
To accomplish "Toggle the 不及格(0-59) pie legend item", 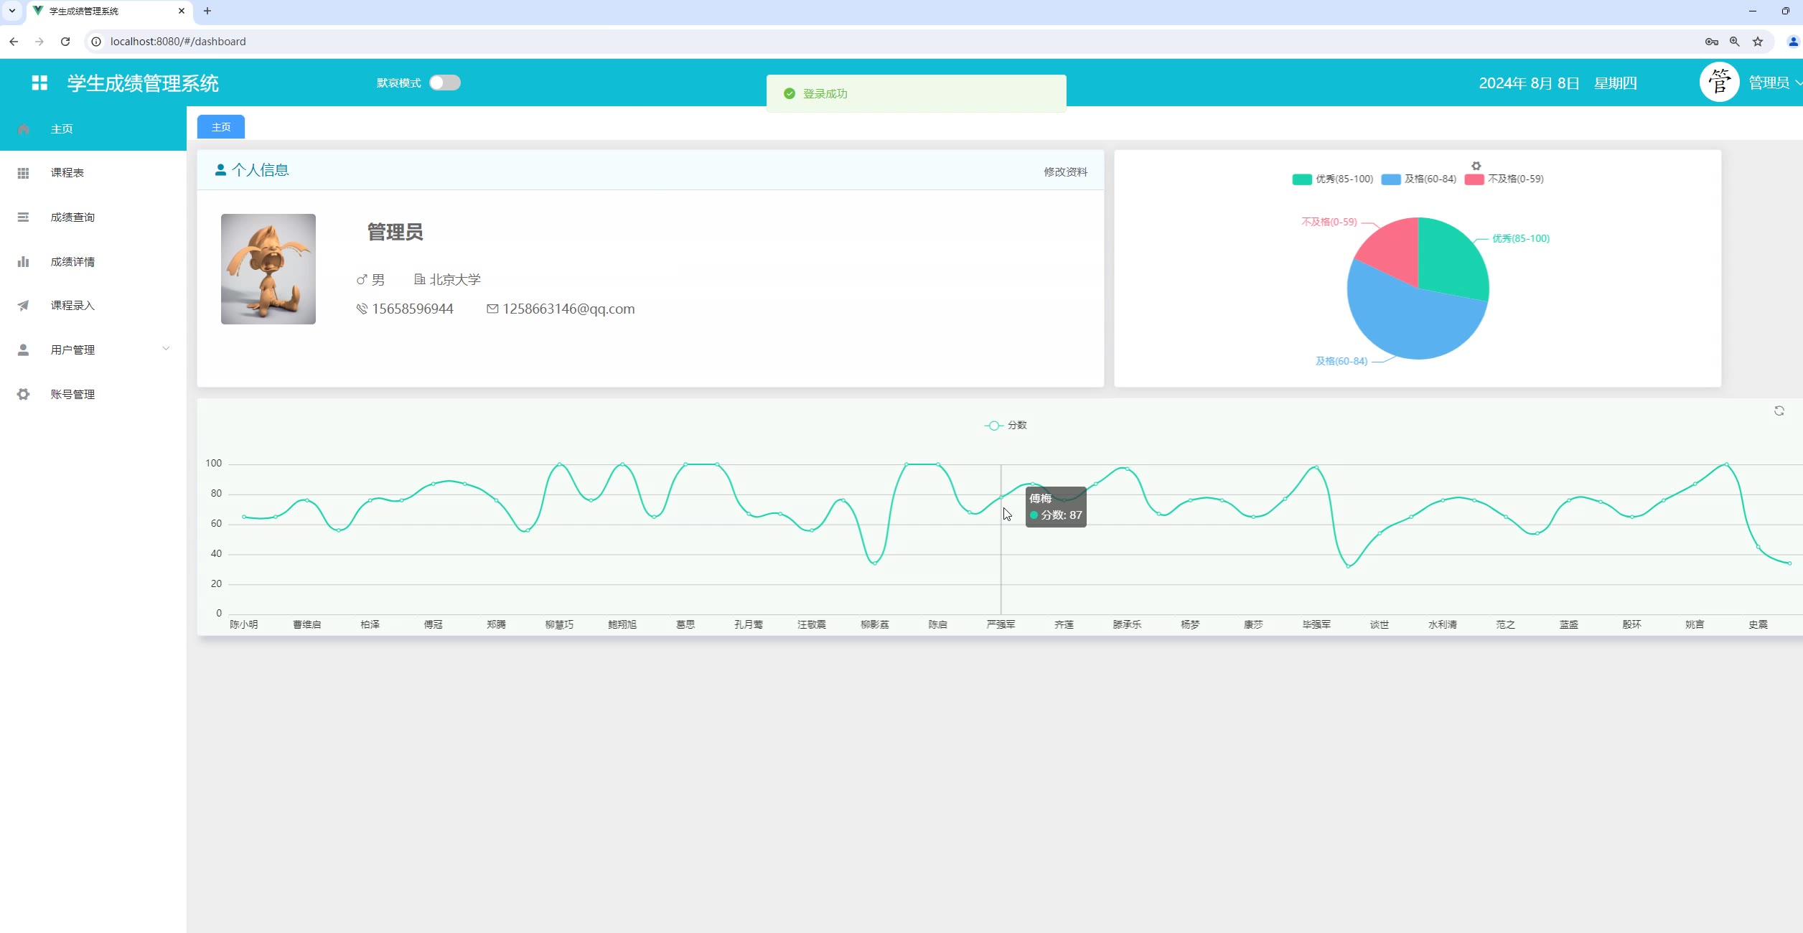I will point(1504,179).
